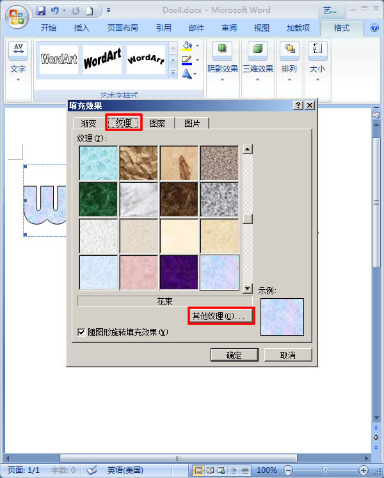Switch to full screen reading view
The image size is (384, 478).
tap(210, 470)
